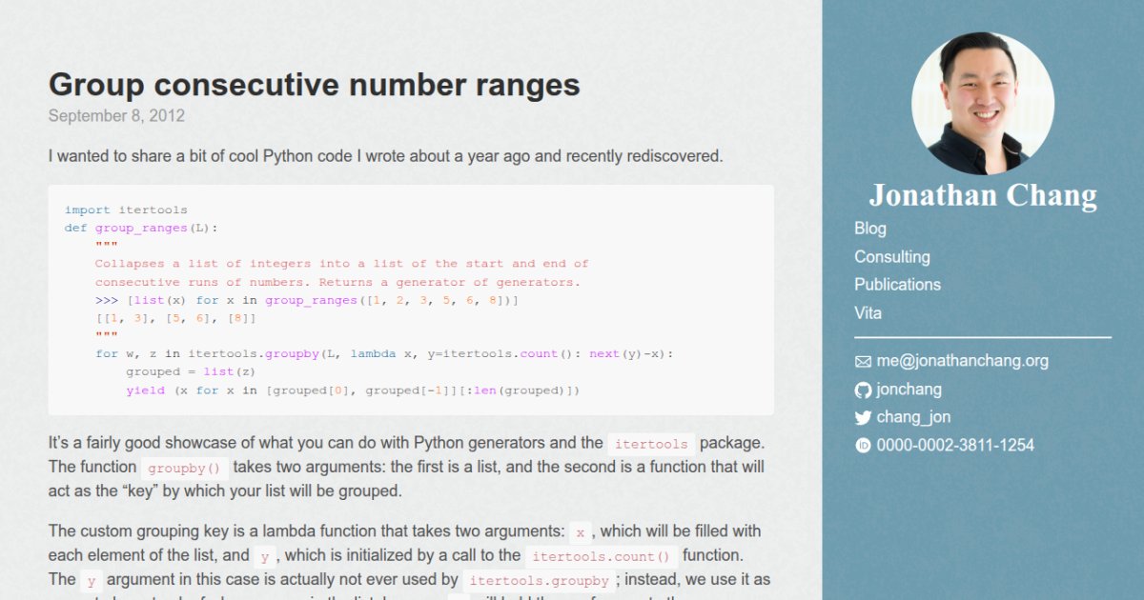Click the post title heading
The height and width of the screenshot is (600, 1144).
click(314, 85)
